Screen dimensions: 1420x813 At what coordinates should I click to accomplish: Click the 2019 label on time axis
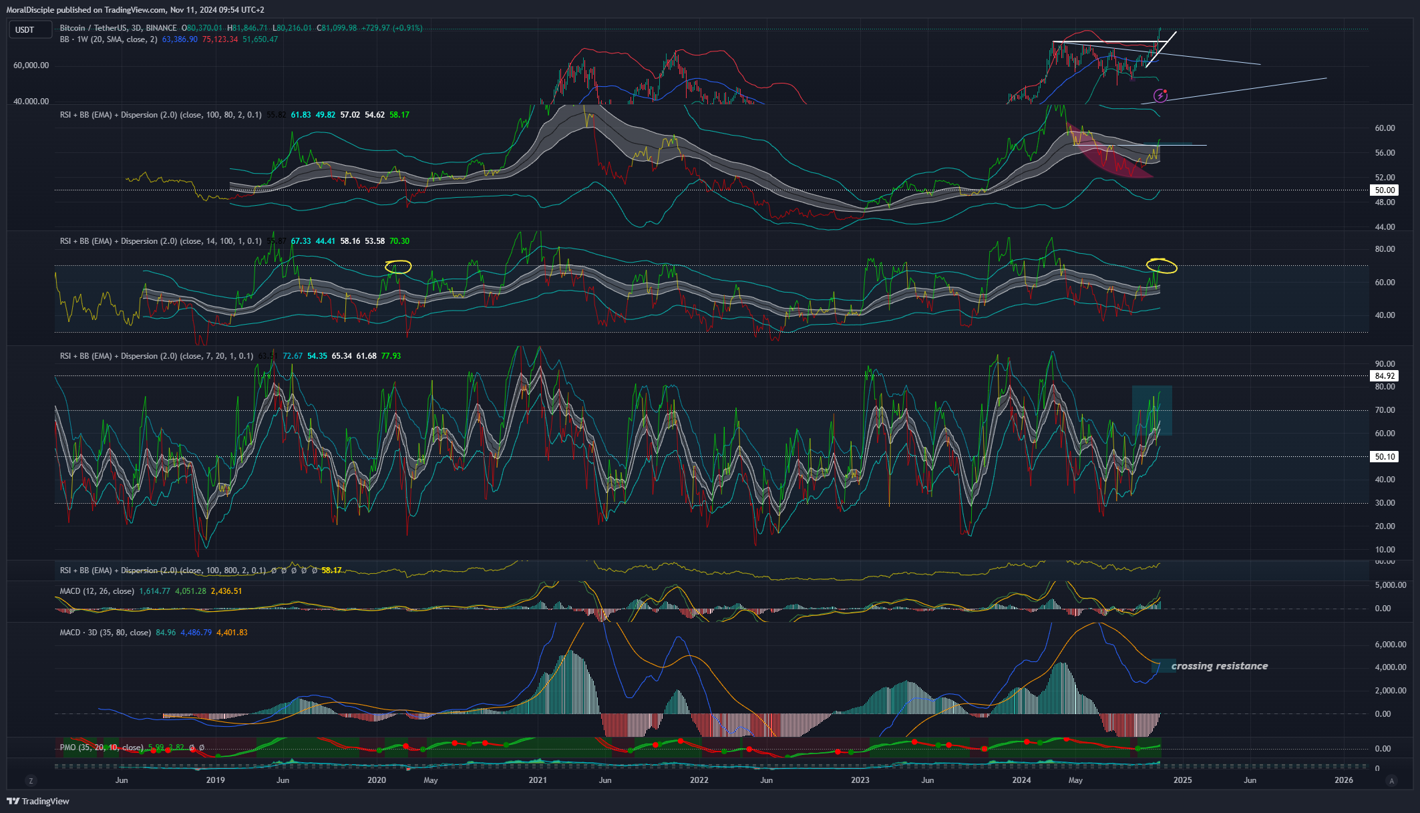pos(215,780)
